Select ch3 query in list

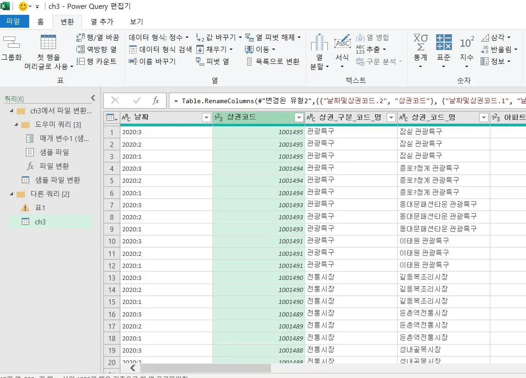coord(50,222)
